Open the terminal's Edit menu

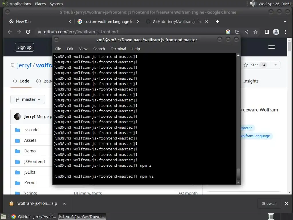tap(70, 49)
